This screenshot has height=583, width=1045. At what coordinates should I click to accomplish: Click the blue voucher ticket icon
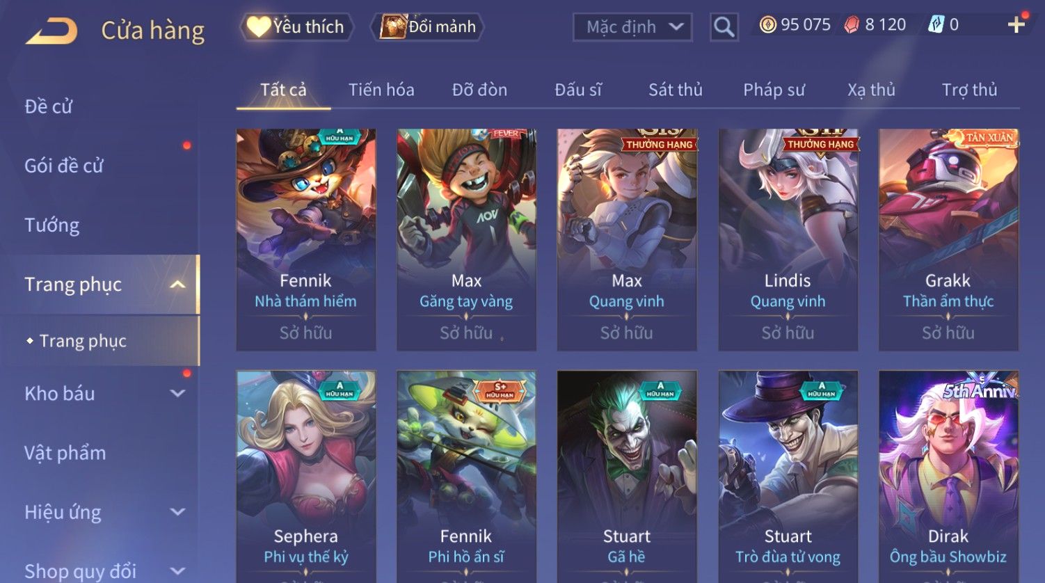pyautogui.click(x=936, y=25)
